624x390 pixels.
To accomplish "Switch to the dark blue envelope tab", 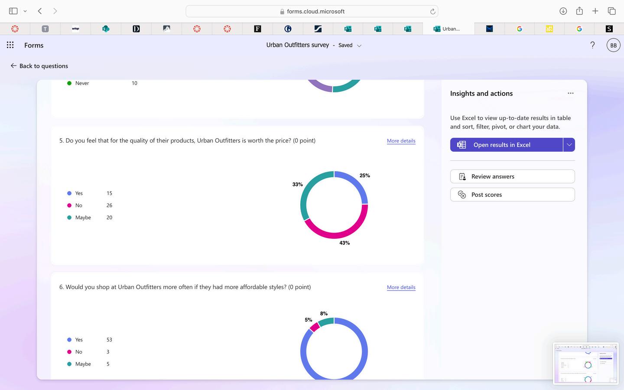I will click(489, 29).
